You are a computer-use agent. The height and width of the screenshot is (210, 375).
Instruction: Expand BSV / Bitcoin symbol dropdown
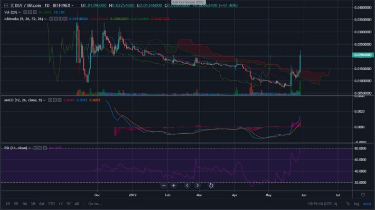72,5
